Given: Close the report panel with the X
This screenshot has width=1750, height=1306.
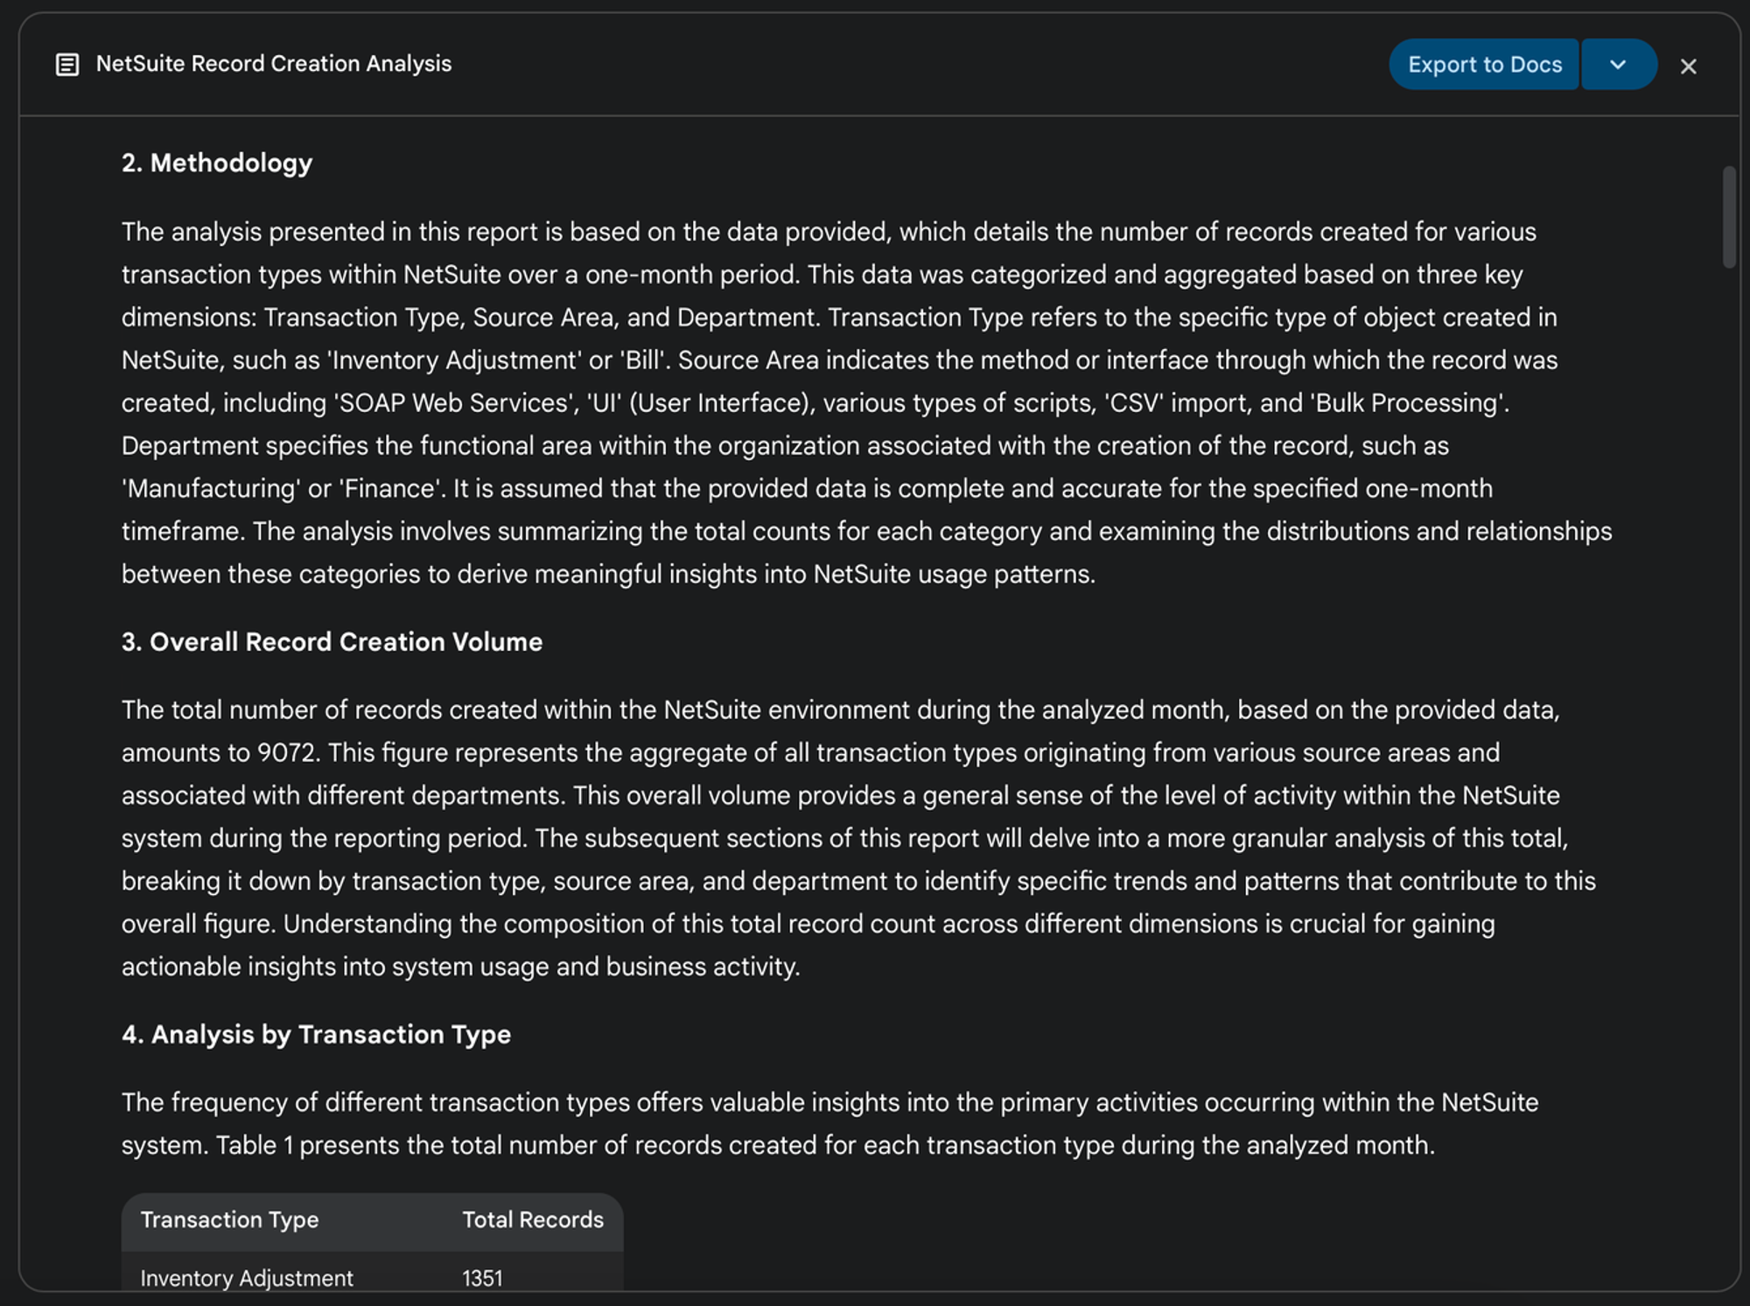Looking at the screenshot, I should tap(1688, 66).
